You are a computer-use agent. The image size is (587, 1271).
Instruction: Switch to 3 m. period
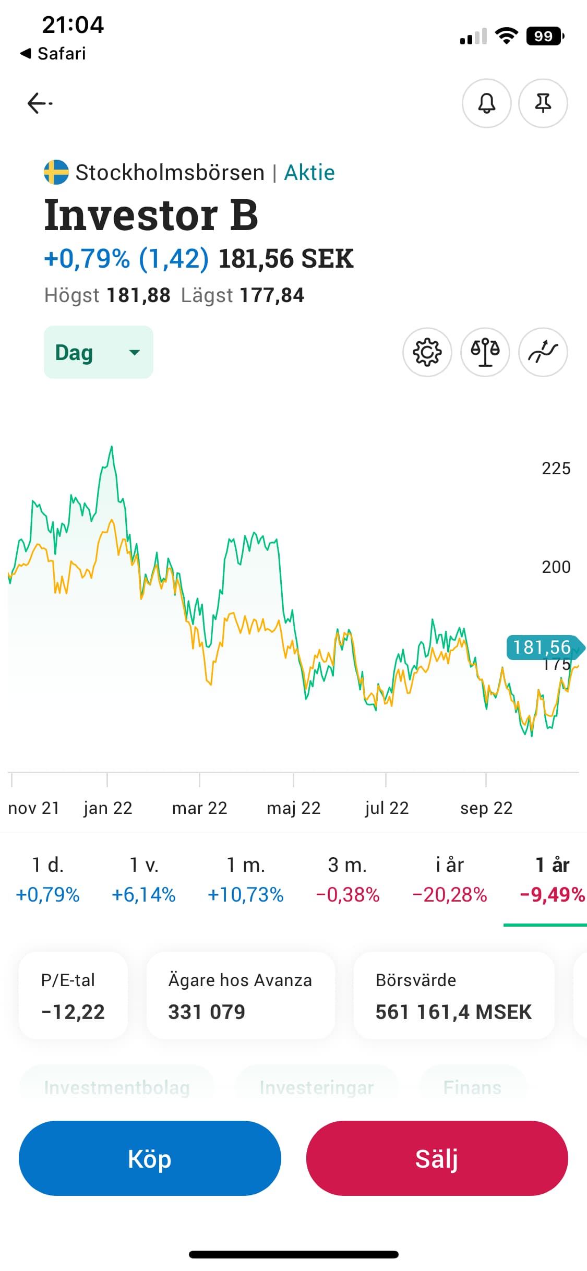[348, 880]
